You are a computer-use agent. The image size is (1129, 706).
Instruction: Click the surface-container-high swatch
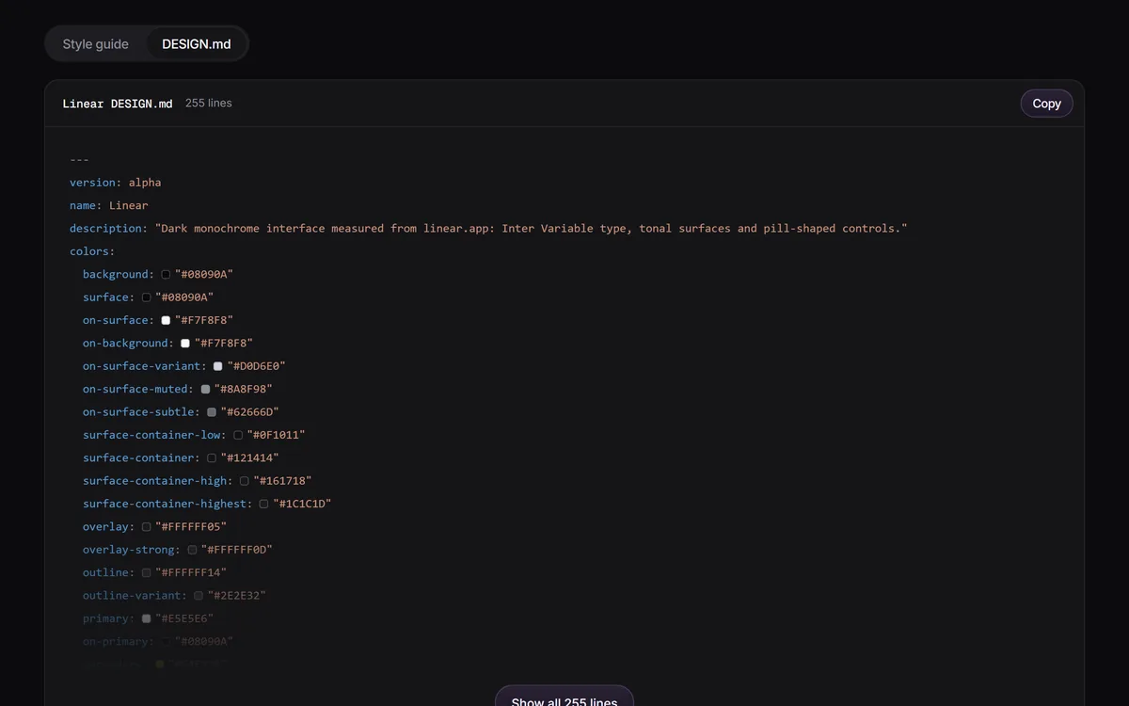coord(245,481)
